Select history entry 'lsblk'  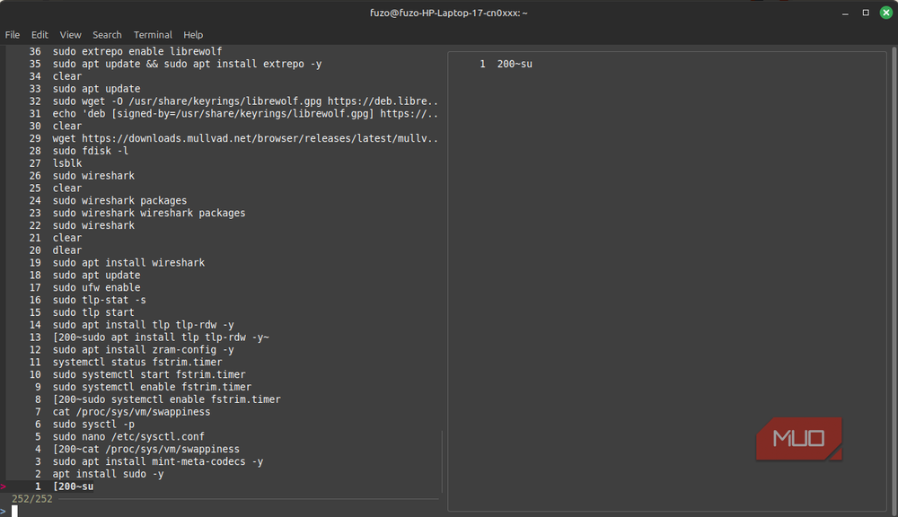67,163
